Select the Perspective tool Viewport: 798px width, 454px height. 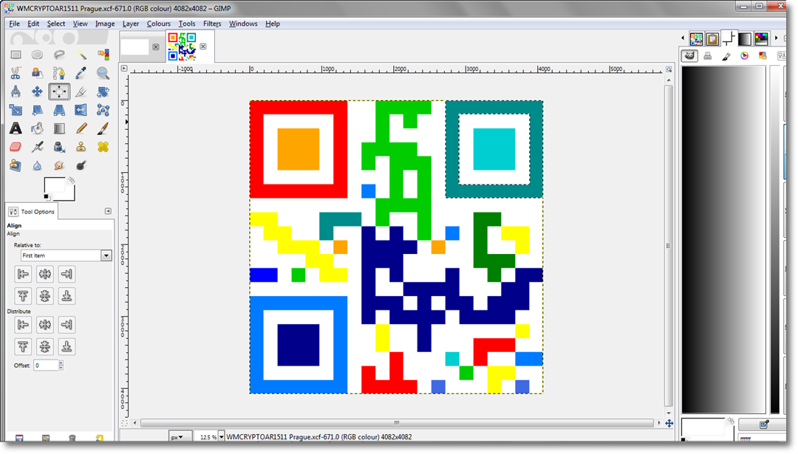tap(59, 110)
